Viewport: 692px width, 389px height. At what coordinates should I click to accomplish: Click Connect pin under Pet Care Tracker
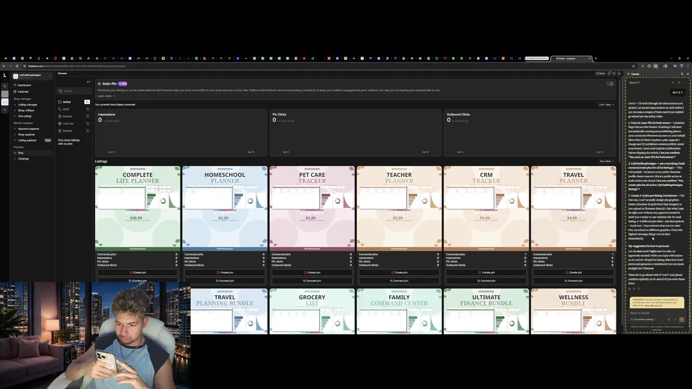[312, 280]
